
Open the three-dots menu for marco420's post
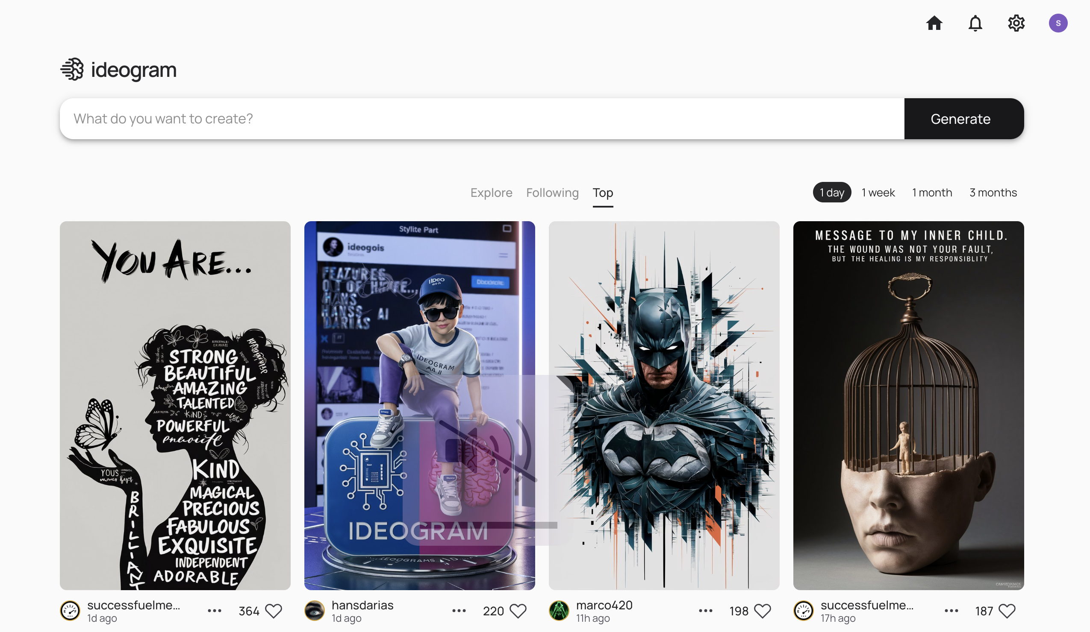click(705, 611)
